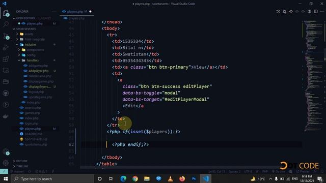This screenshot has height=183, width=326.
Task: Close players.php tab via unsaved dot
Action: [90, 11]
